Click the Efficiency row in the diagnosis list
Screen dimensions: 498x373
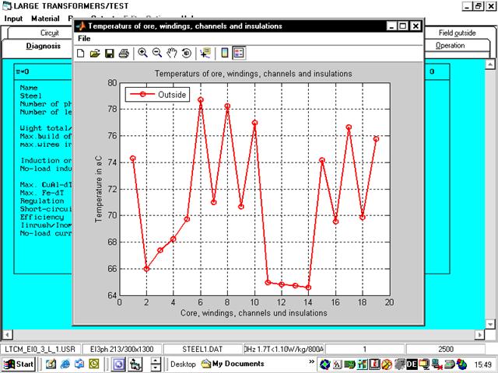coord(42,218)
